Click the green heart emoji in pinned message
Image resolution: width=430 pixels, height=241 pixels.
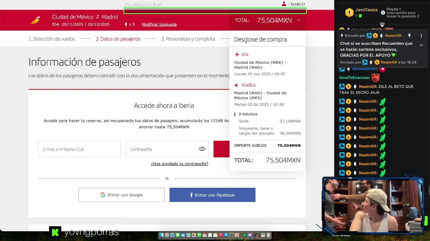coord(393,55)
